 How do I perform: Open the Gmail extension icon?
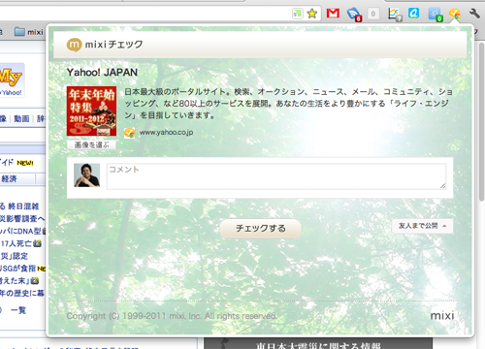coord(333,14)
